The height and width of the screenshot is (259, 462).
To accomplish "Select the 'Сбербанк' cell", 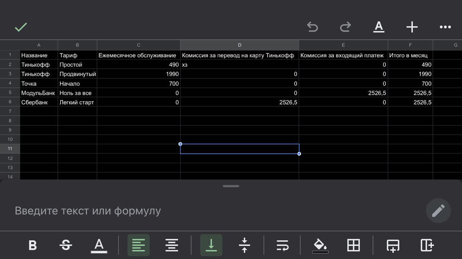I will (39, 102).
